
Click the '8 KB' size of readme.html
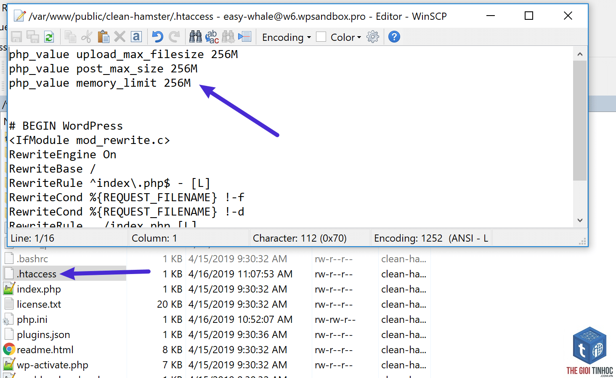pyautogui.click(x=173, y=350)
